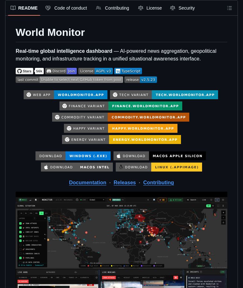Switch map to 3D mode in screenshot

point(213,206)
